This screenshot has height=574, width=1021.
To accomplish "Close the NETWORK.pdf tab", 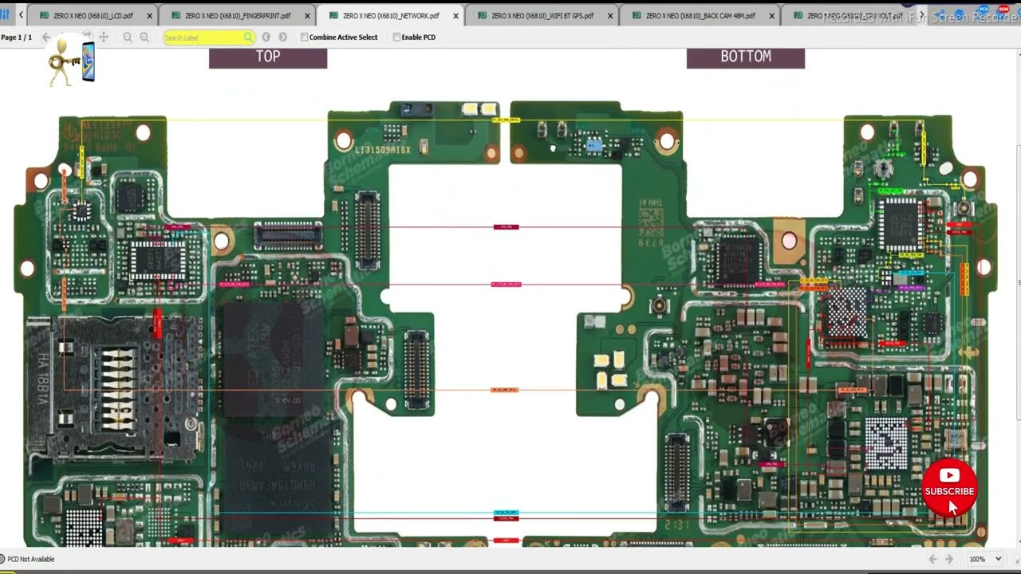I will tap(455, 16).
